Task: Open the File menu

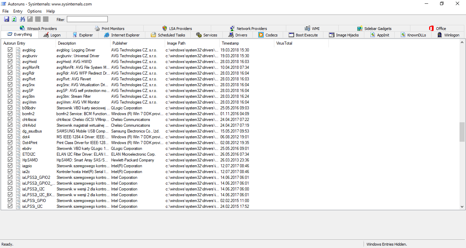Action: [x=5, y=11]
